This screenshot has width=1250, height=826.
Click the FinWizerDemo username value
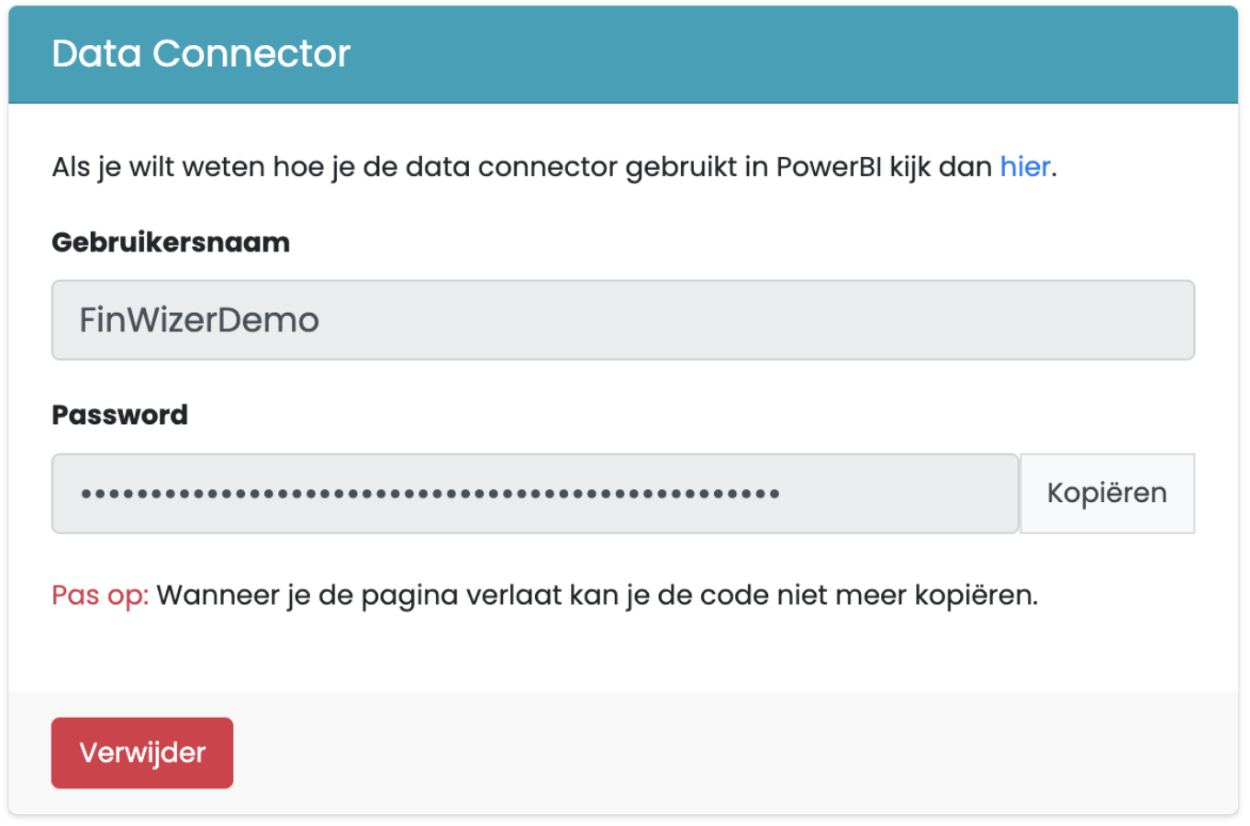(199, 319)
